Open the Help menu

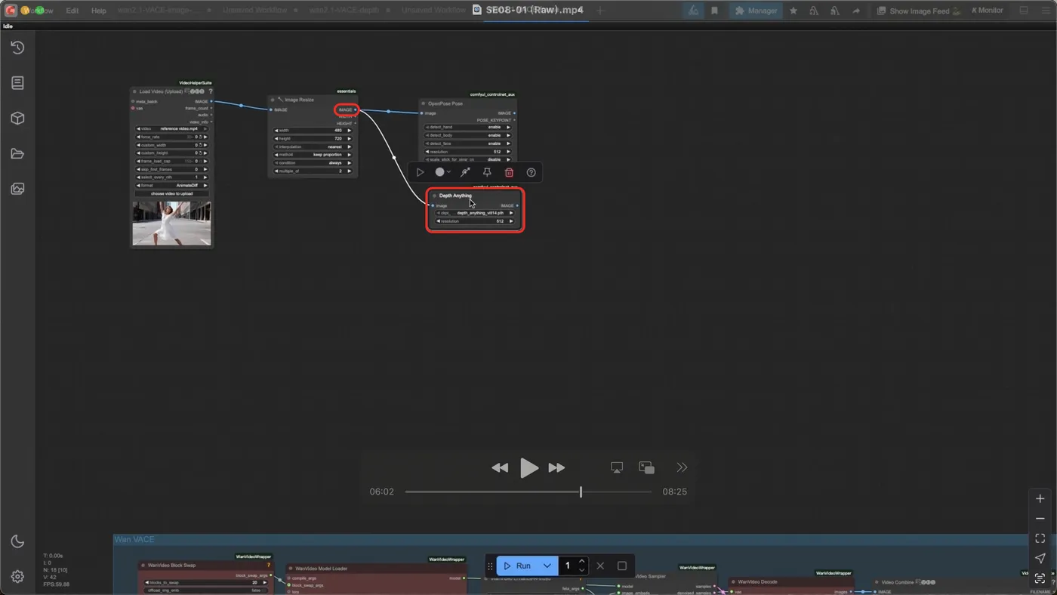tap(99, 11)
